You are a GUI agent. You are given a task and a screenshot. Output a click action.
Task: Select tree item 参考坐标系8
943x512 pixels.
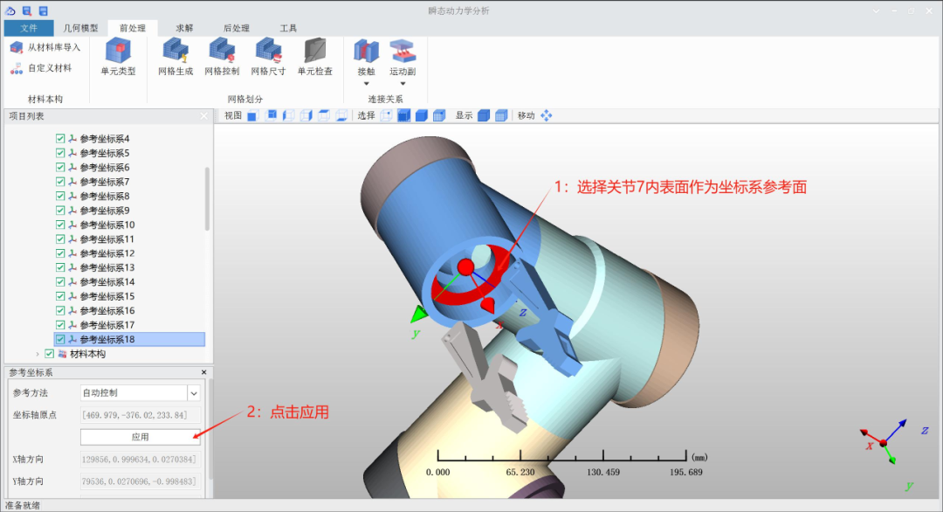(105, 196)
